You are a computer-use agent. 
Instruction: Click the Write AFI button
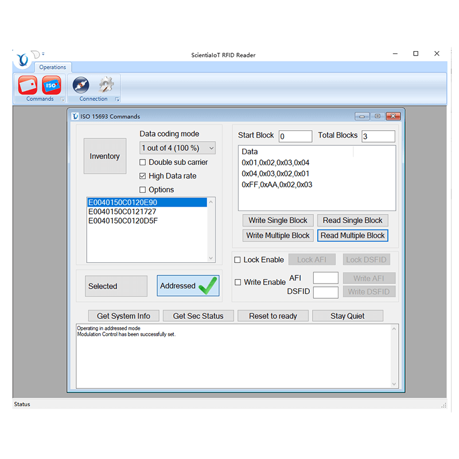pyautogui.click(x=369, y=278)
